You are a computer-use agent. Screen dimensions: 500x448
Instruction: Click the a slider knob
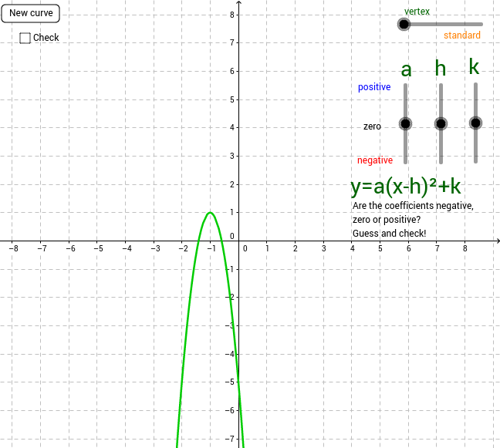click(x=405, y=123)
